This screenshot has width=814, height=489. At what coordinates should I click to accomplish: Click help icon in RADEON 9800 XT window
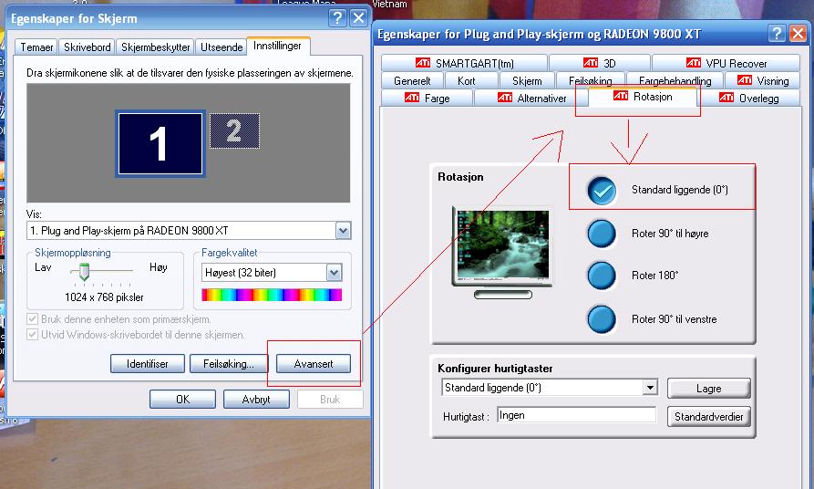(777, 34)
